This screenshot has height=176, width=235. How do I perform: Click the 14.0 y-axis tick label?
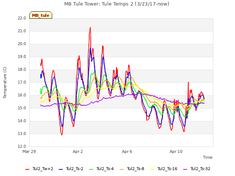click(22, 121)
